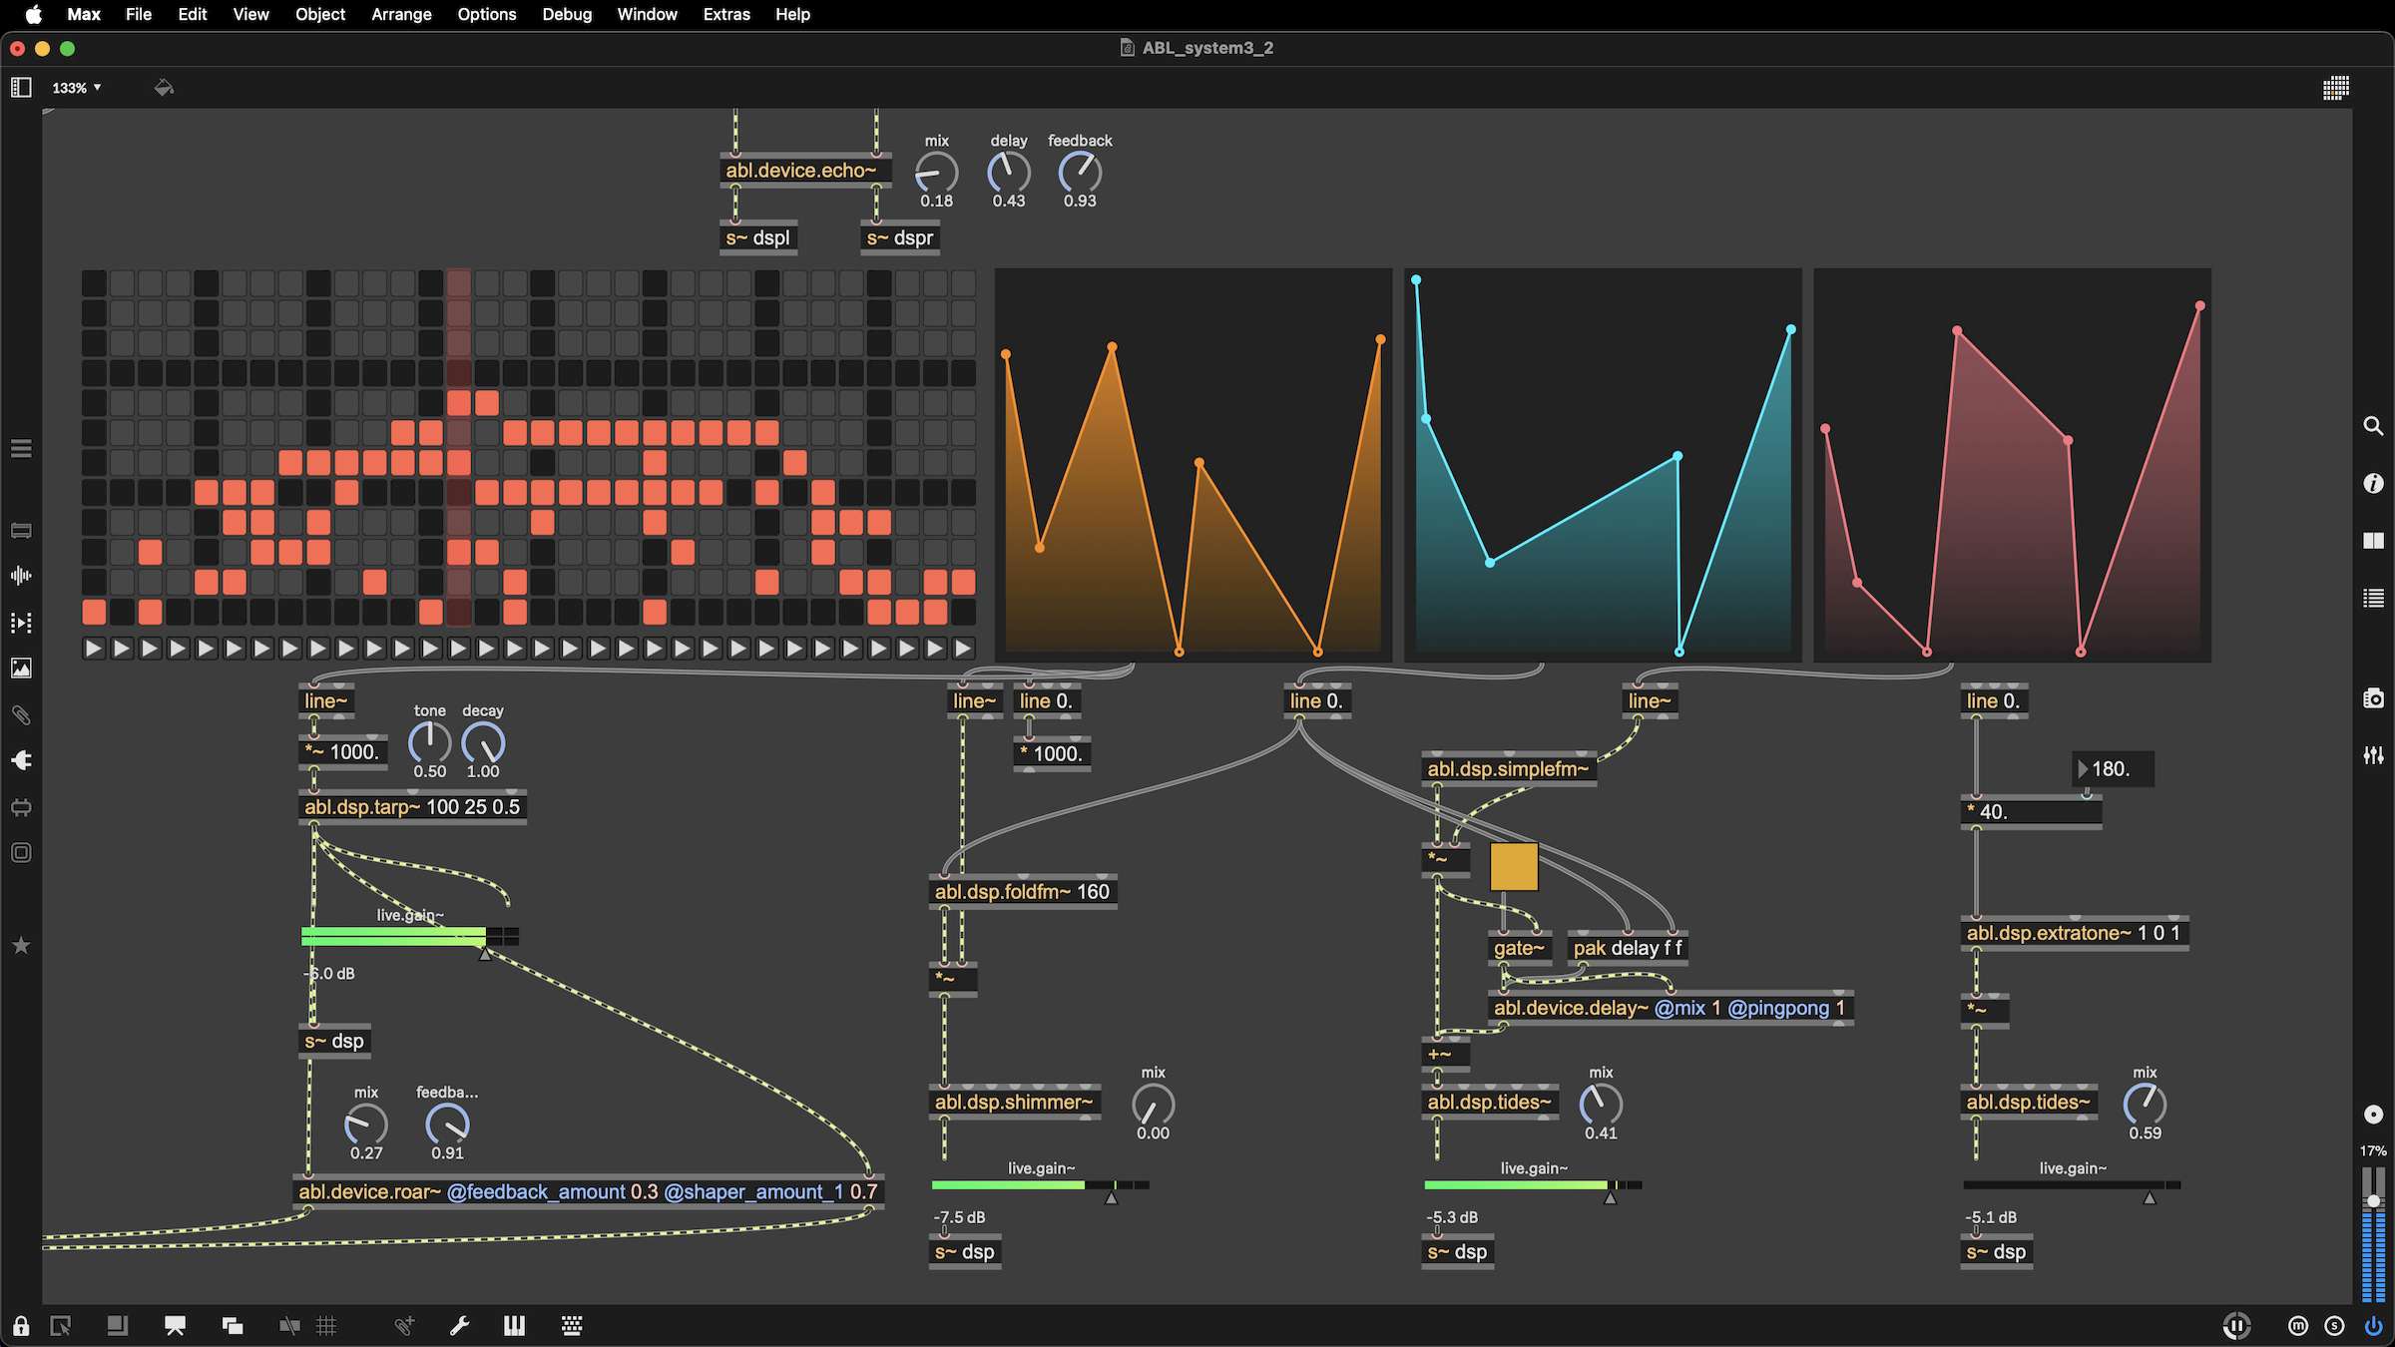Viewport: 2395px width, 1347px height.
Task: Click the tone dial 0.50
Action: click(430, 743)
